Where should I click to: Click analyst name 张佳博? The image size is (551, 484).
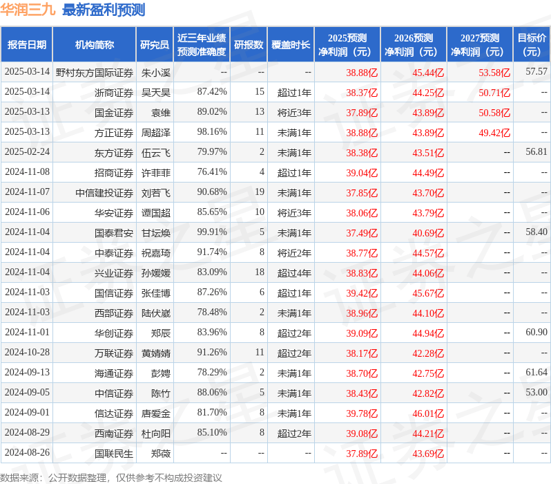[x=155, y=294]
